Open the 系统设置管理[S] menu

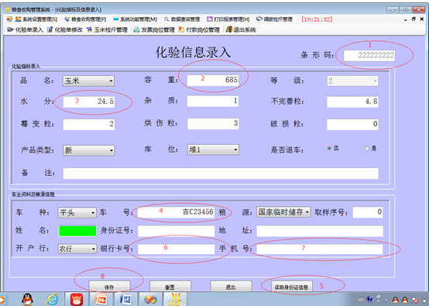coord(36,19)
